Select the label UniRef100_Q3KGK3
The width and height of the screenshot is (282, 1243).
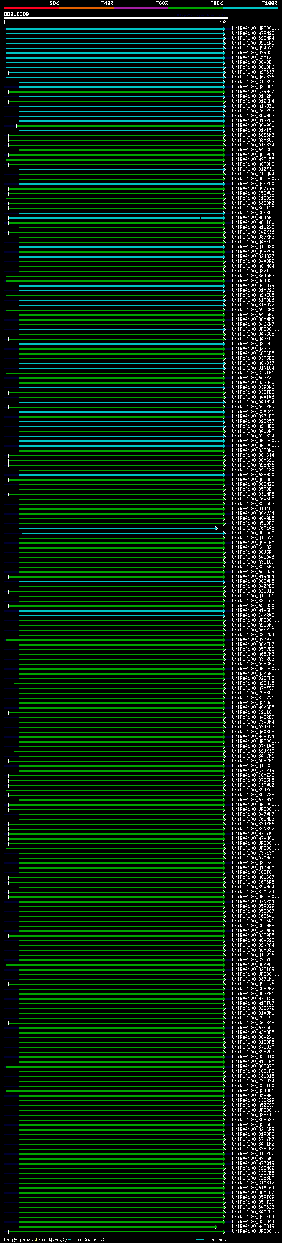click(253, 674)
